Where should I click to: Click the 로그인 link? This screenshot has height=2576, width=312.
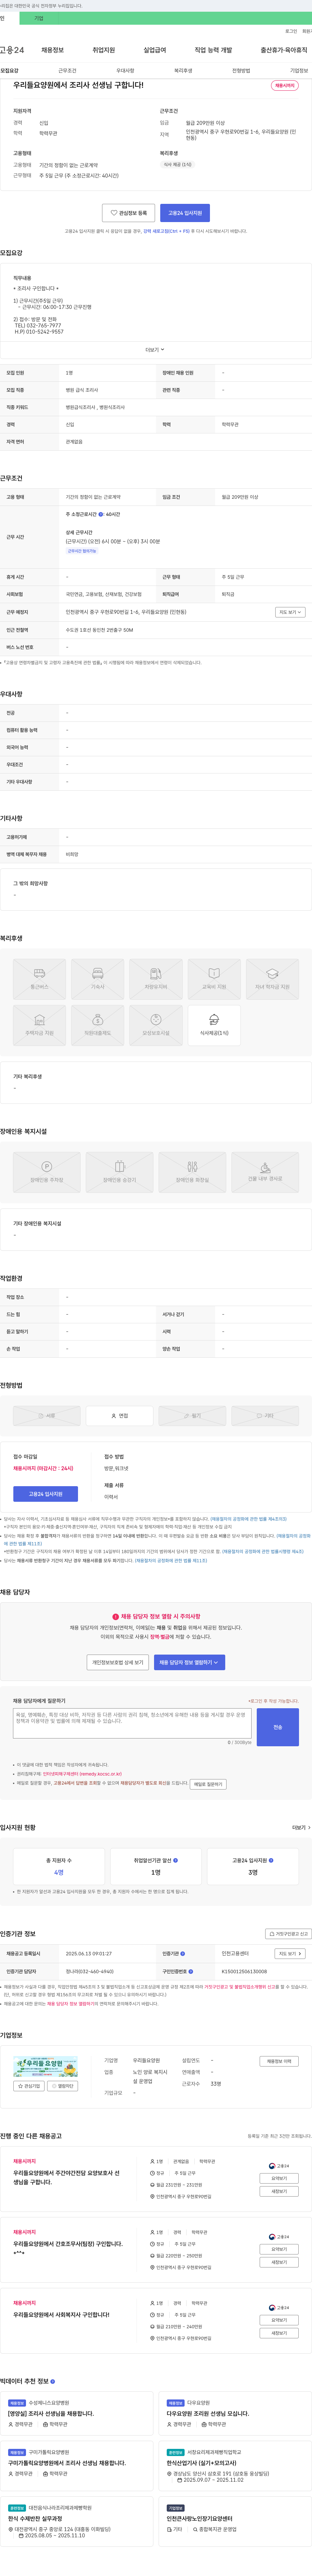pyautogui.click(x=291, y=31)
